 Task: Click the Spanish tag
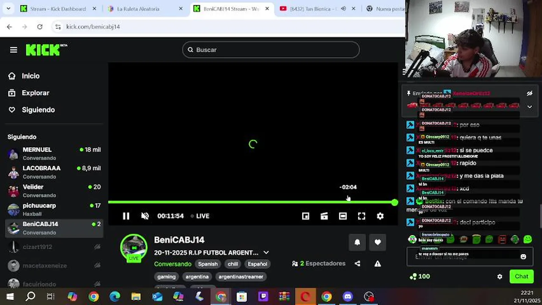(x=208, y=264)
